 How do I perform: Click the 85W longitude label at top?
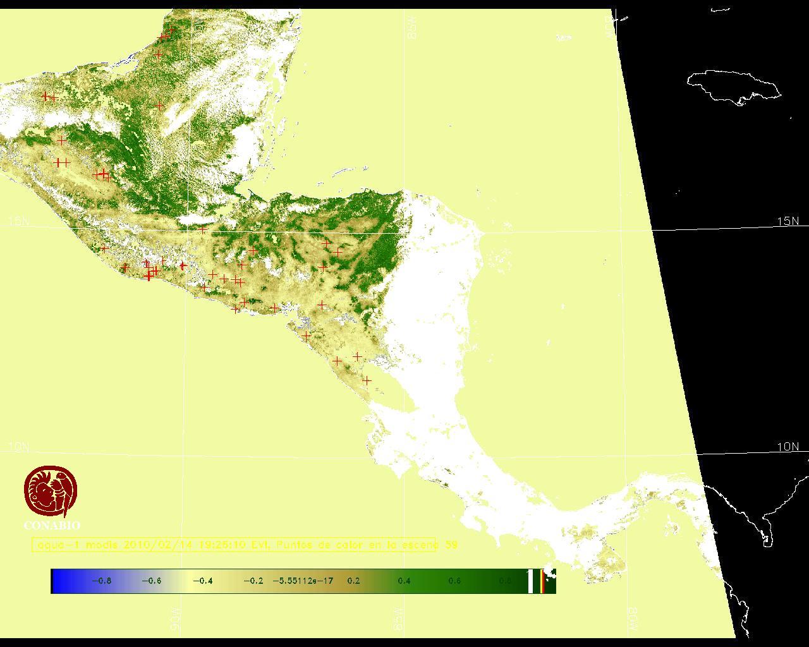[x=413, y=28]
